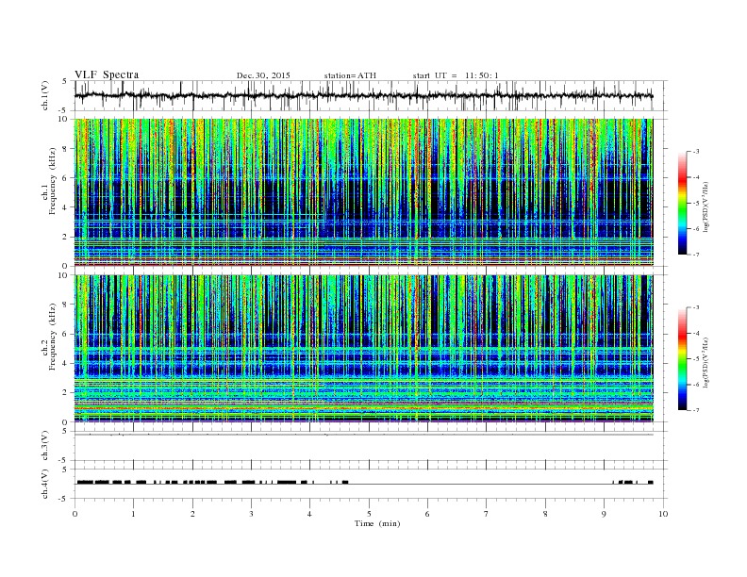Click the "ch.1(V)" axis label at top

pos(45,95)
